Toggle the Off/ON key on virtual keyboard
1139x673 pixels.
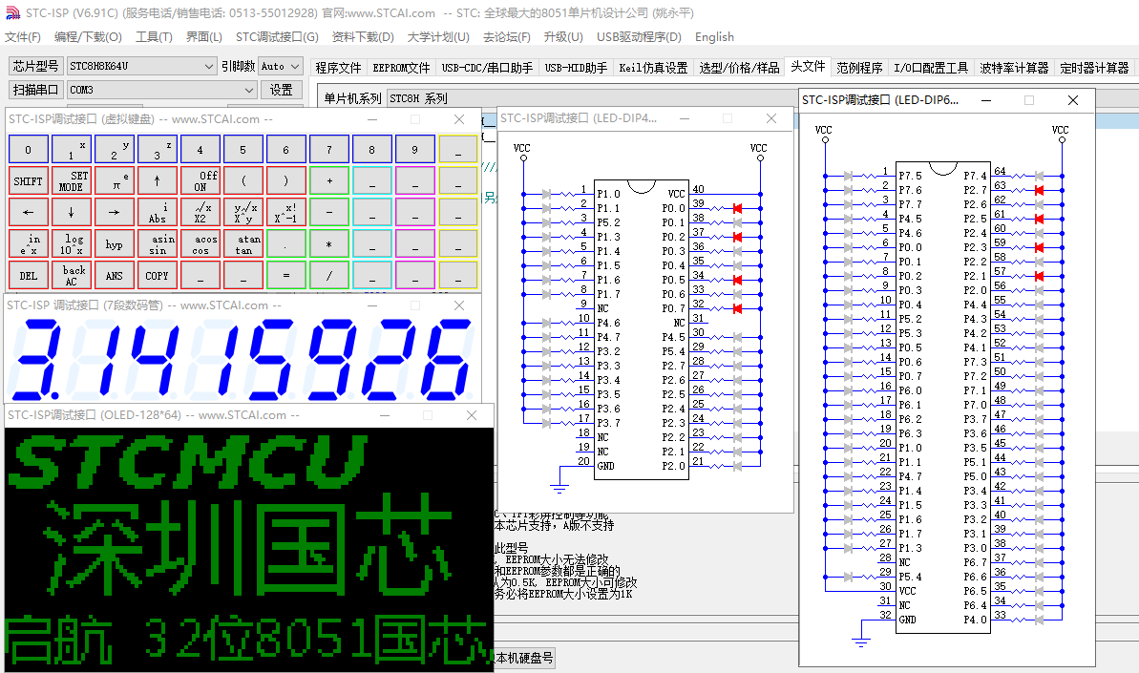click(x=200, y=180)
